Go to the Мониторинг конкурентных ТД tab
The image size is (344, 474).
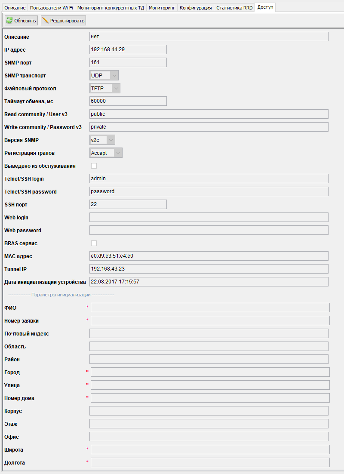pyautogui.click(x=111, y=8)
